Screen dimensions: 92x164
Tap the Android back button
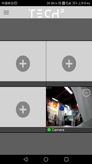26,159
